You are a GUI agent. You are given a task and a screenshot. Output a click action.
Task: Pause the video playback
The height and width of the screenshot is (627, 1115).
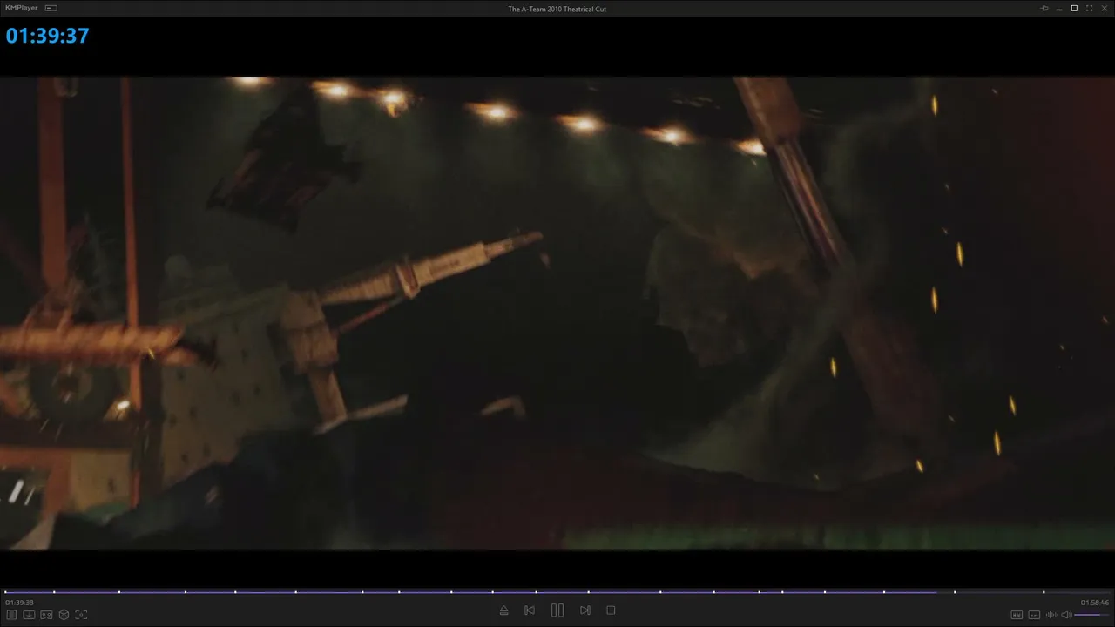click(557, 610)
